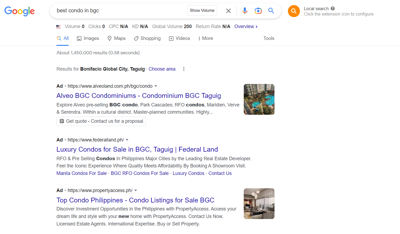
Task: Click Get quote - Contact us for a proposal
Action: coord(101,121)
